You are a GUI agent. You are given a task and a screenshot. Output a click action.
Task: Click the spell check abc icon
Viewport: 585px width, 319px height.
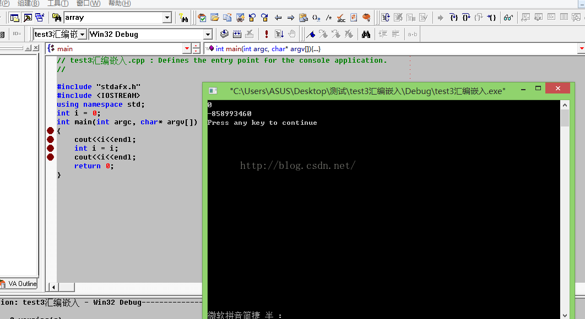341,18
